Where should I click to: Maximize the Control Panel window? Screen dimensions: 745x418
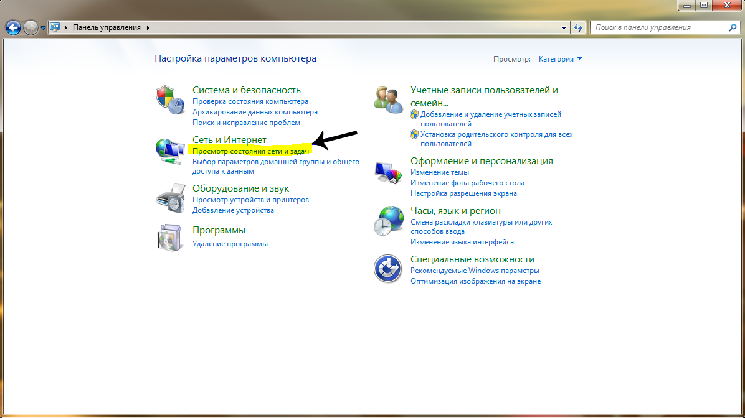click(704, 5)
